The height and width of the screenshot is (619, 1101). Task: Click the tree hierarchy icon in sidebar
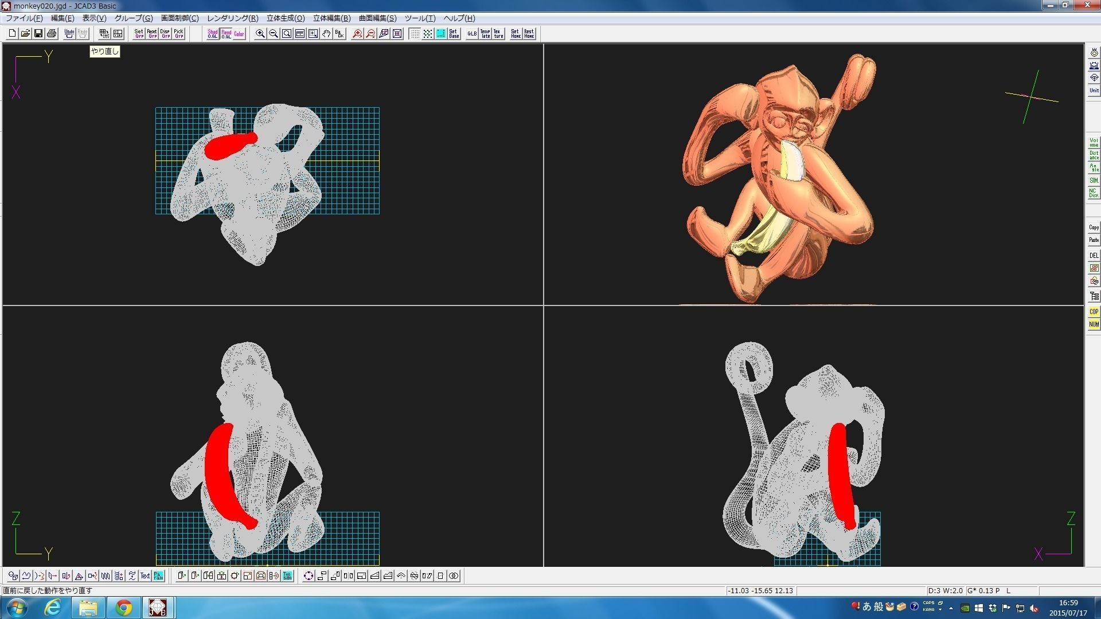click(x=1094, y=296)
